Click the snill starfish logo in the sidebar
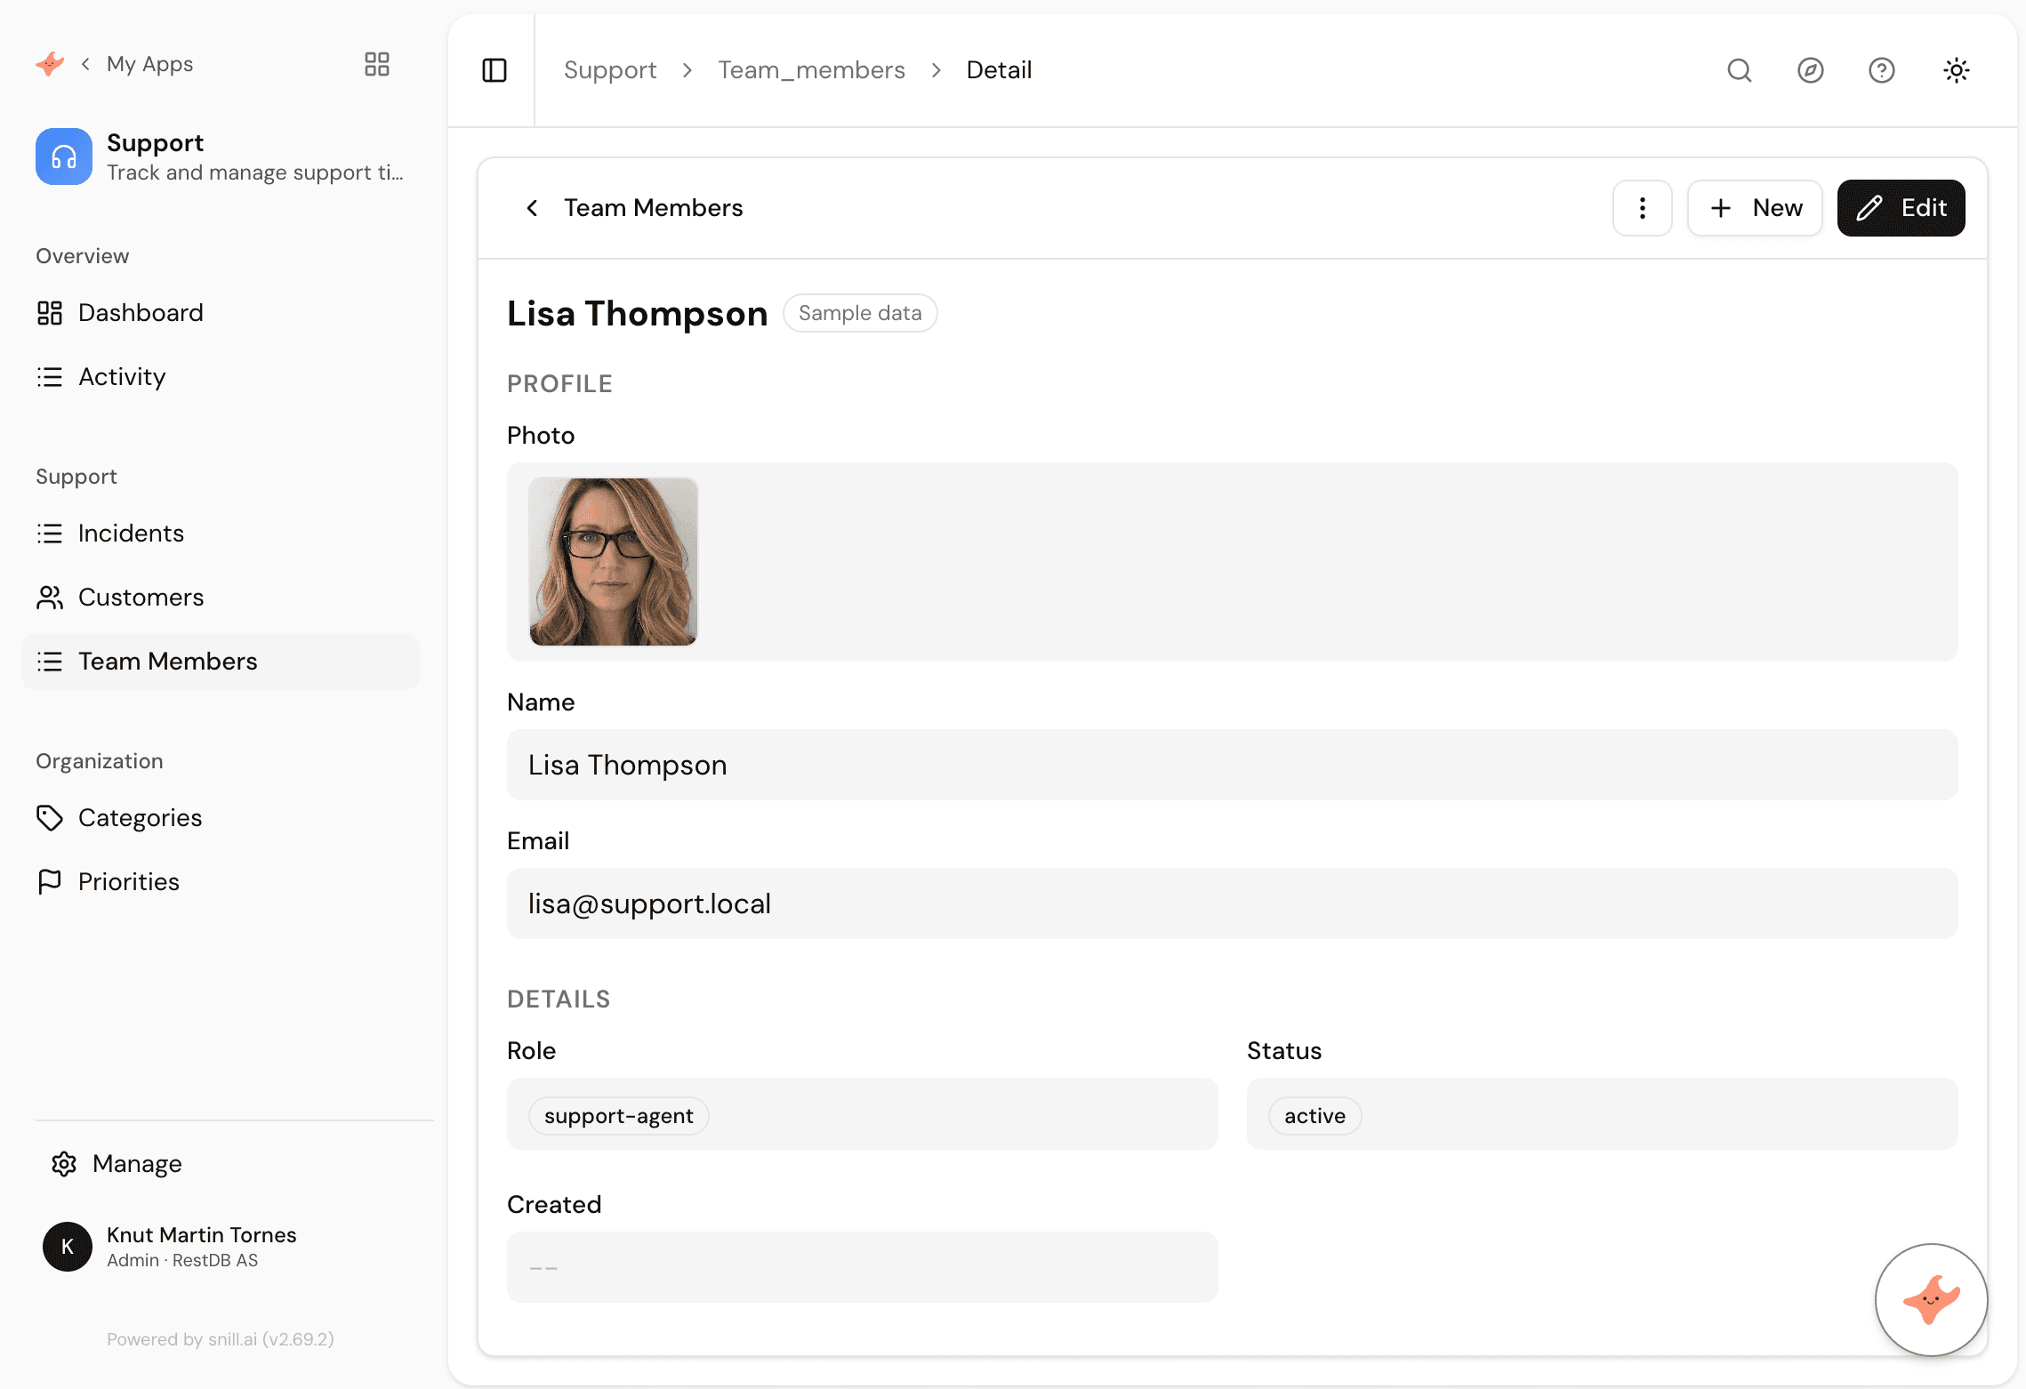The height and width of the screenshot is (1389, 2026). pyautogui.click(x=50, y=64)
